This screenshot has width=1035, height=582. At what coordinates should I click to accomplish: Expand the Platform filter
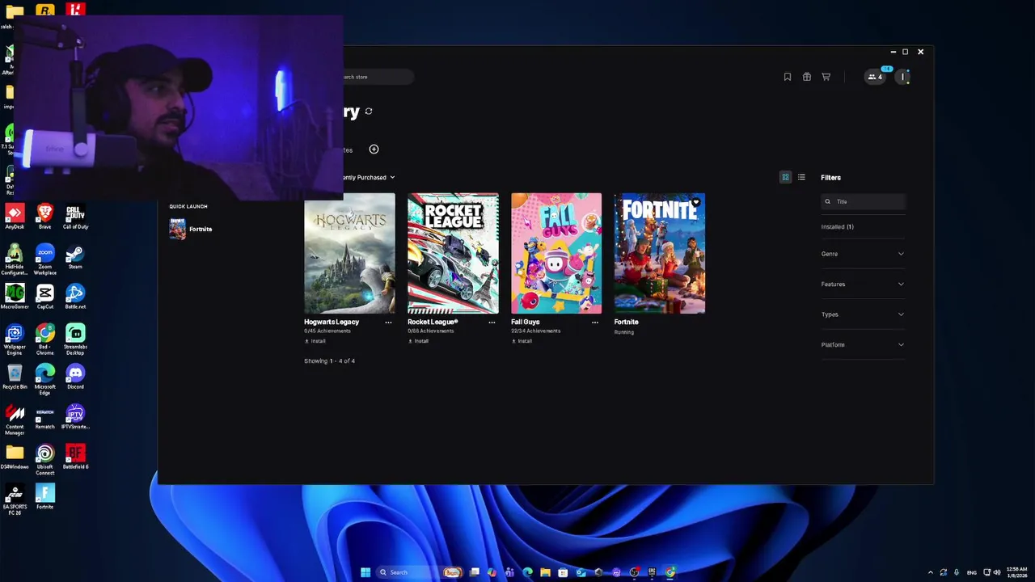pos(863,344)
